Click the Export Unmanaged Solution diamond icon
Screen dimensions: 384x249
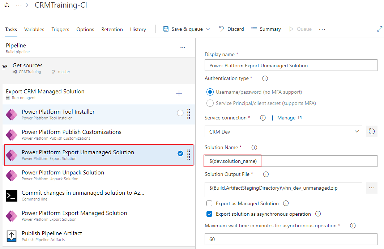[x=12, y=155]
